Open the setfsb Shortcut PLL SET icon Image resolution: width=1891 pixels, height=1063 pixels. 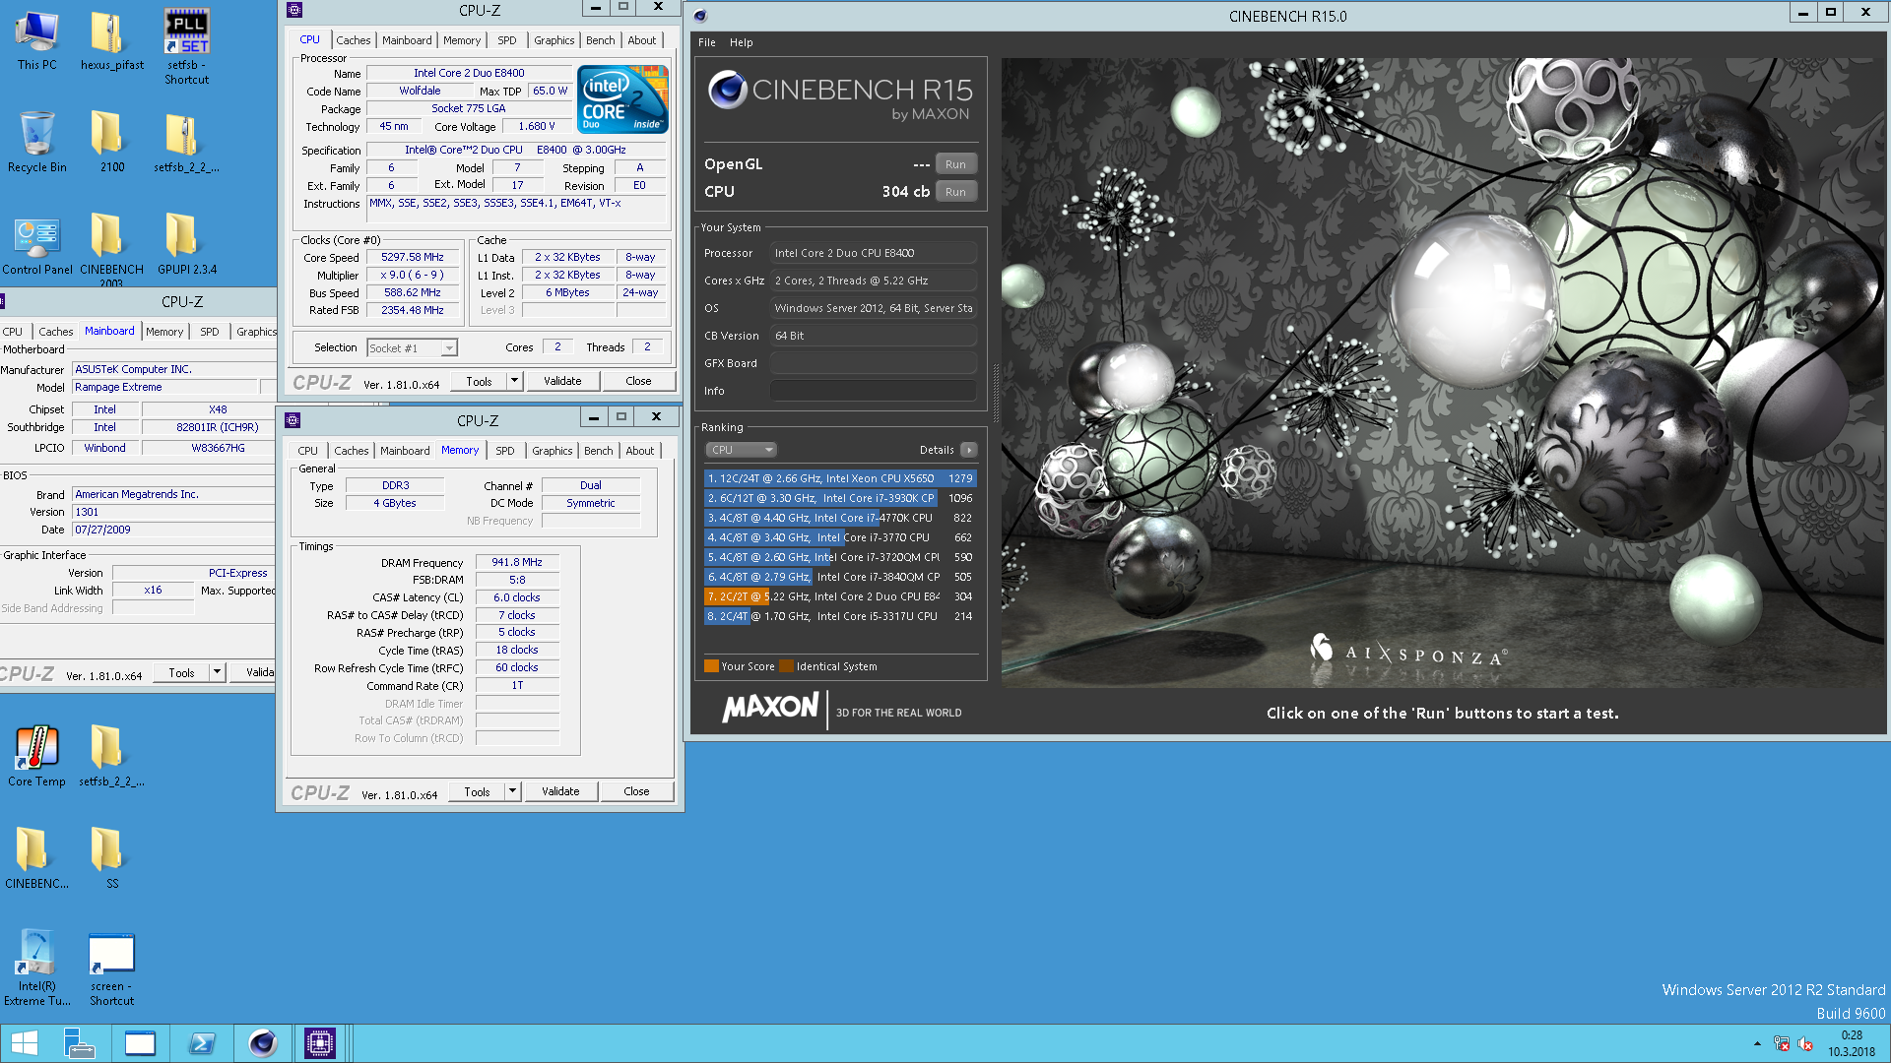point(186,47)
